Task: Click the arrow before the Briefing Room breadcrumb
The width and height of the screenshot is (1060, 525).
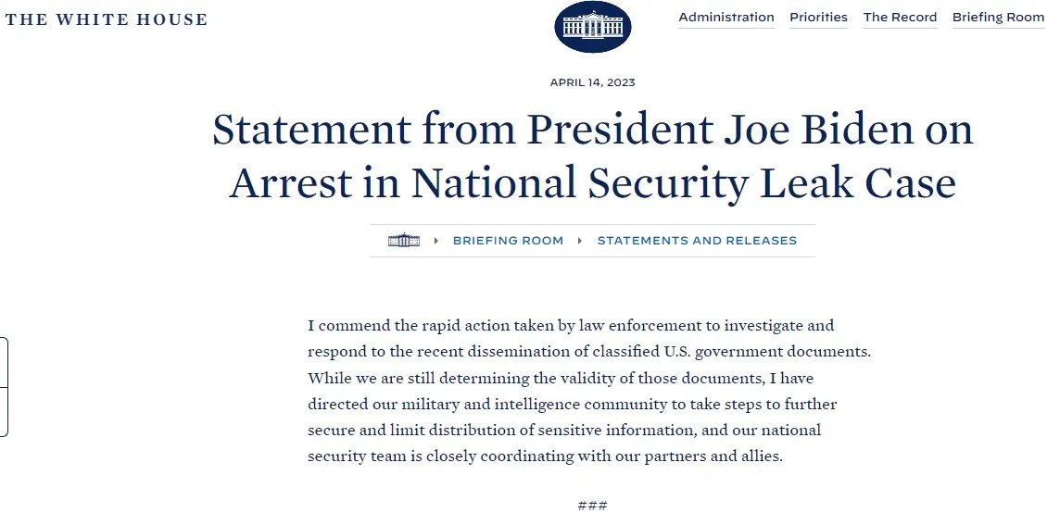Action: 436,241
